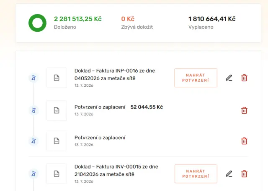Open the Faktura INP-0016 za metače sítě title
Viewport: 268px width, 191px height.
(115, 75)
